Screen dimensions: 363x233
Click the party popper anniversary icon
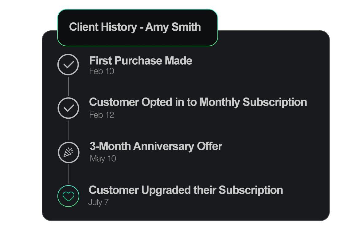[68, 152]
